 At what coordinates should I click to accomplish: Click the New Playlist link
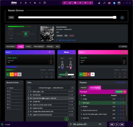pyautogui.click(x=120, y=82)
